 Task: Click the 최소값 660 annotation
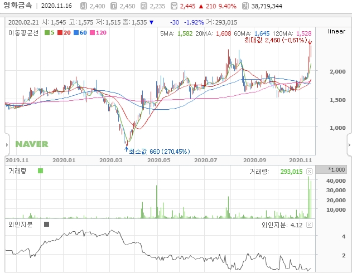pos(160,152)
